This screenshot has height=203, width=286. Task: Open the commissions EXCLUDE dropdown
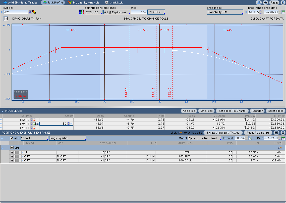[x=94, y=12]
